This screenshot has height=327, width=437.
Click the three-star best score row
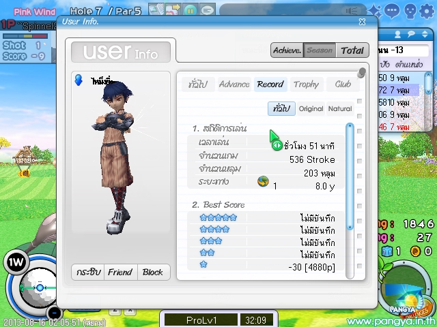[265, 243]
